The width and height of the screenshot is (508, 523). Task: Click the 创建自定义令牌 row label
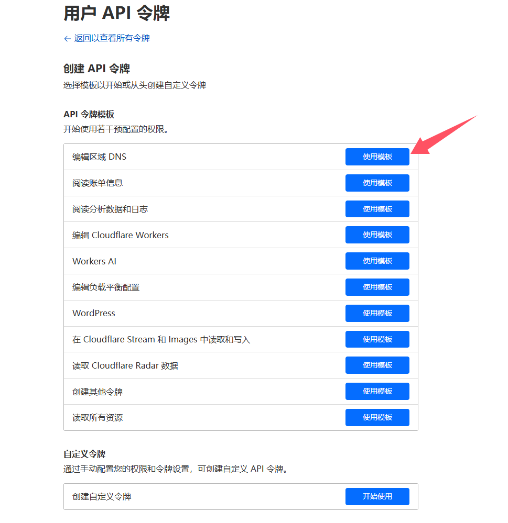[102, 496]
